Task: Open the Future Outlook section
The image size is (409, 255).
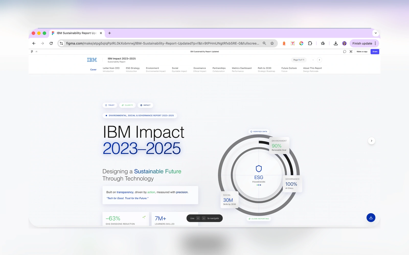Action: click(x=289, y=70)
